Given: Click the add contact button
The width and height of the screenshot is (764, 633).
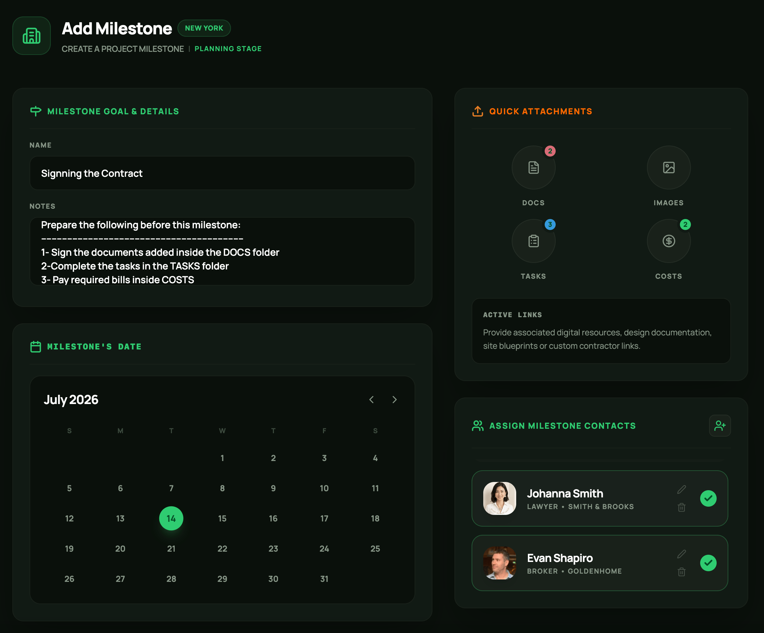Looking at the screenshot, I should pos(720,426).
